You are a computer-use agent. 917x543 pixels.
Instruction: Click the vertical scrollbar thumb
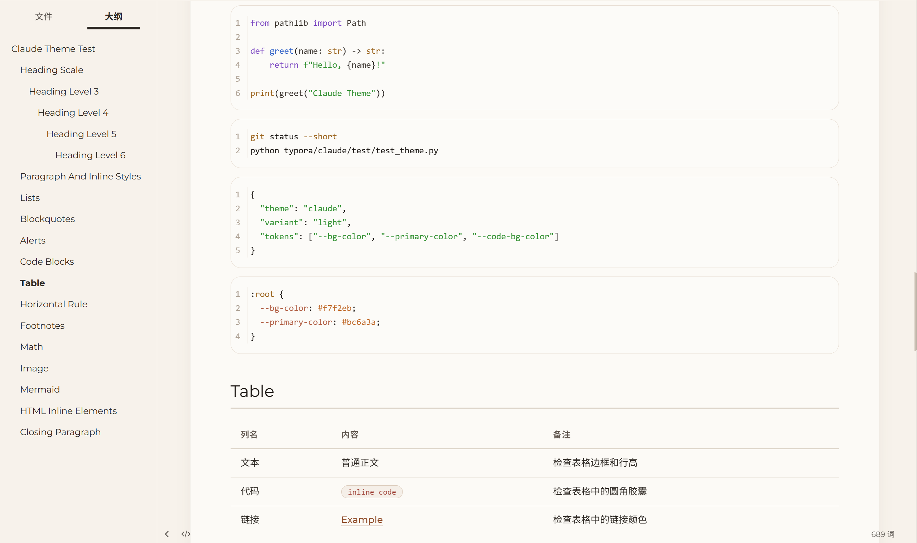pos(915,311)
